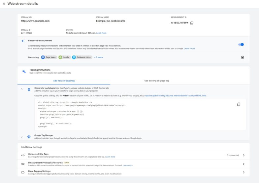This screenshot has height=183, width=259.
Task: Click the Google Tag Manager diamond icon
Action: pos(29,137)
